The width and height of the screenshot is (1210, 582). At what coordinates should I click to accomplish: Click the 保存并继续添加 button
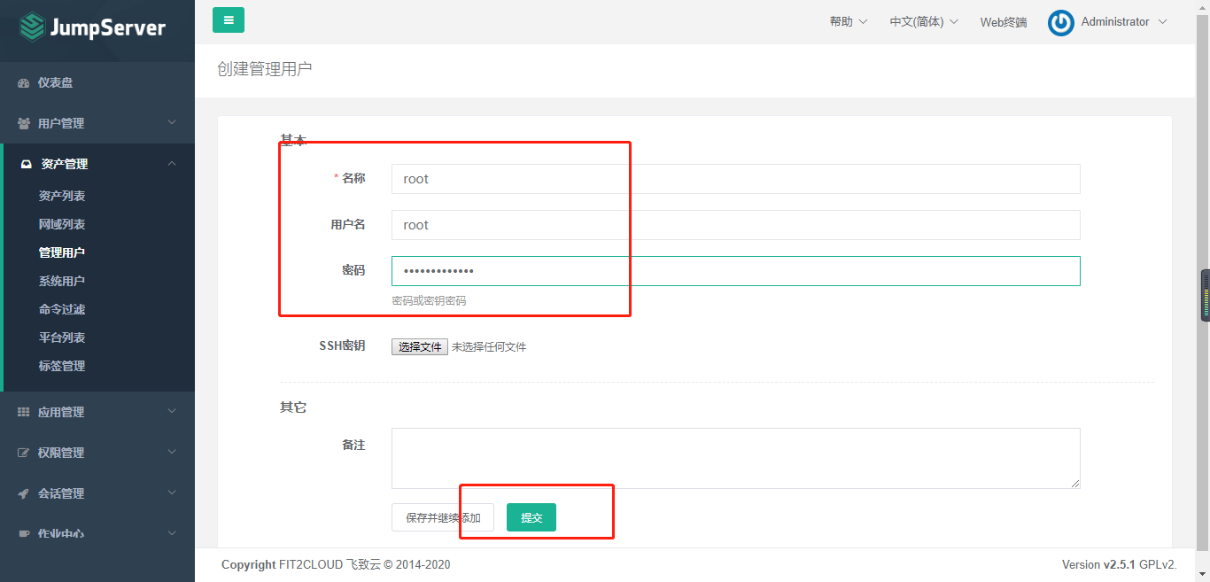(x=443, y=517)
